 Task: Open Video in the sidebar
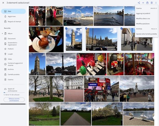click(x=13, y=59)
